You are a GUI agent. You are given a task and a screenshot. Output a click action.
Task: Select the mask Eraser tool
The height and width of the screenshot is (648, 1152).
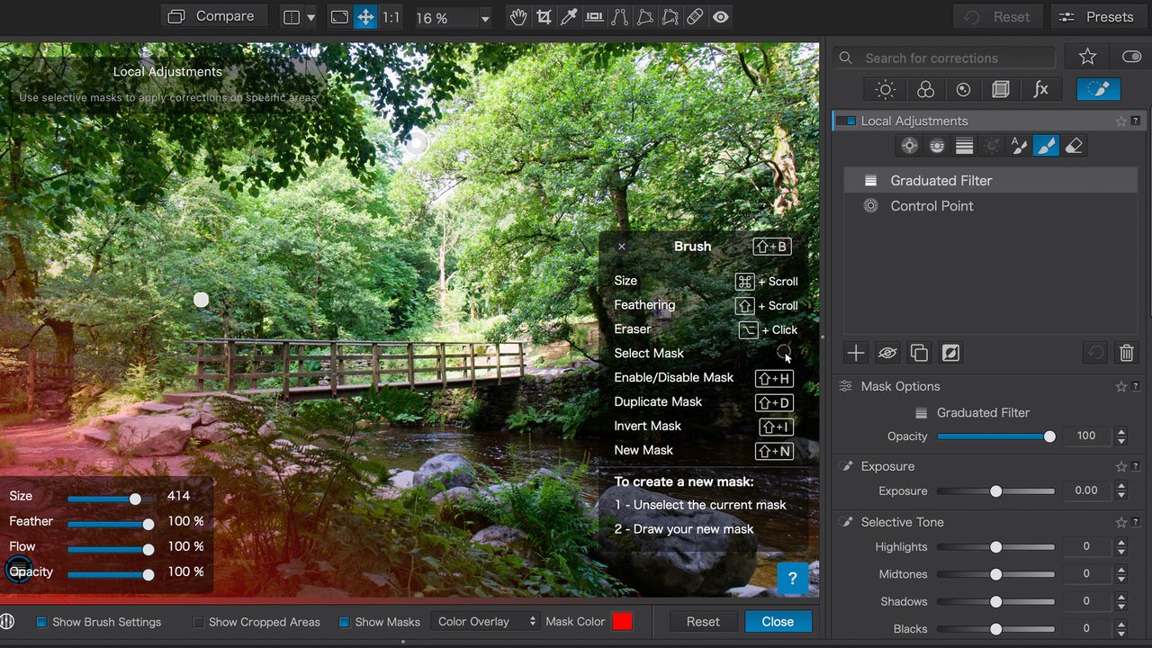[x=1074, y=146]
